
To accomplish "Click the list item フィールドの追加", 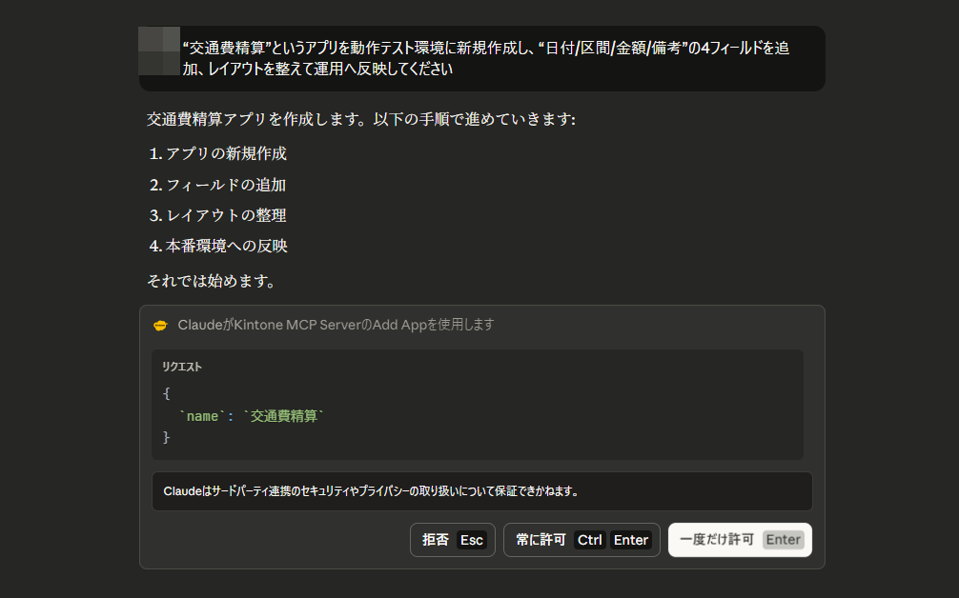I will [x=226, y=185].
